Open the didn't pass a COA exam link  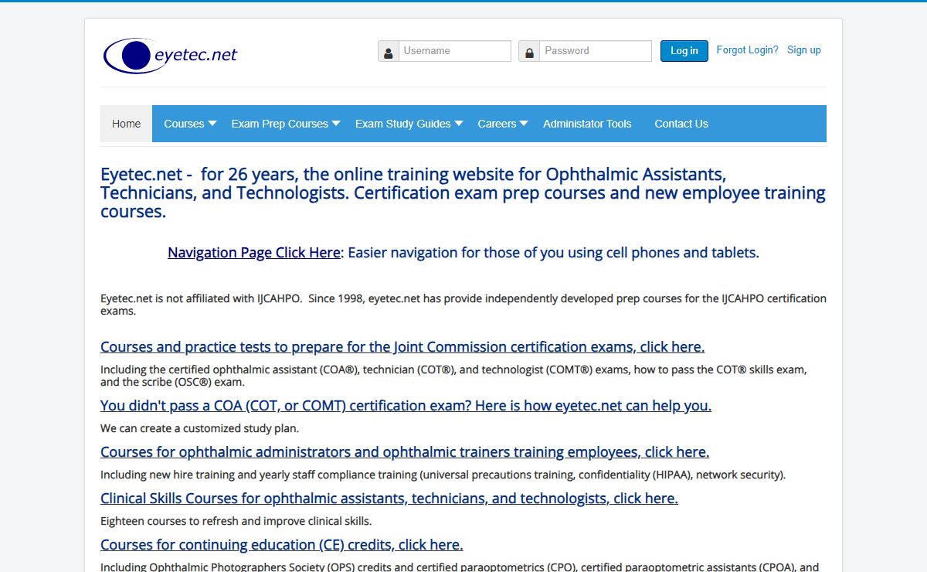[406, 406]
